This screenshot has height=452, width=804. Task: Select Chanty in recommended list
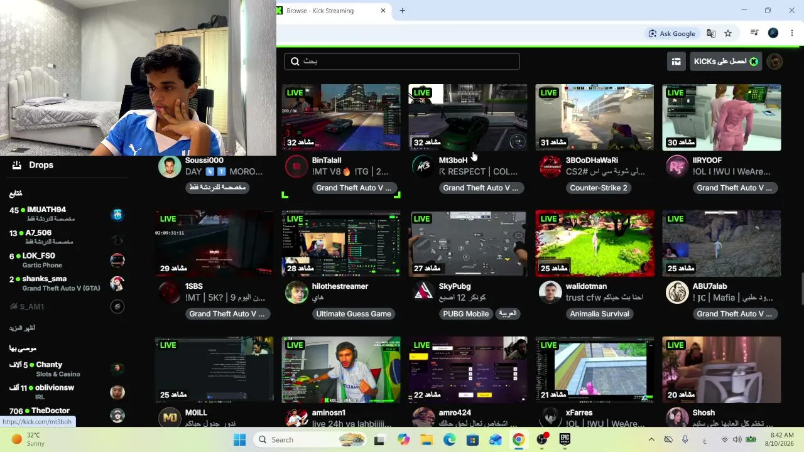pos(67,369)
